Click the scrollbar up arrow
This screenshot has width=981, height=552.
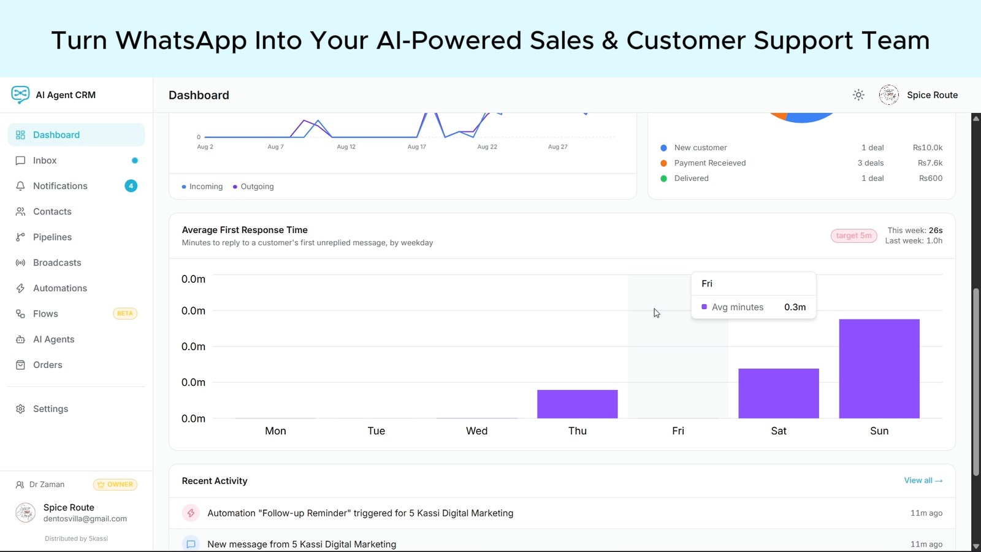tap(975, 118)
